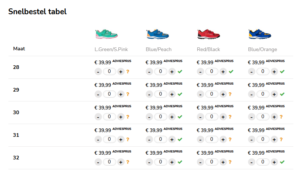Screen dimensions: 297x170
Task: Increase quantity for size 32 Blue/Peach
Action: point(172,162)
